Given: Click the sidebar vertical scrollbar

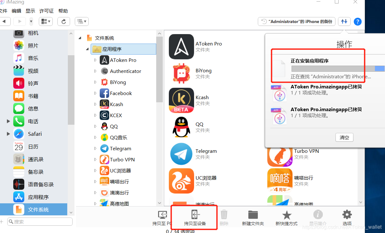Looking at the screenshot, I should pyautogui.click(x=71, y=90).
